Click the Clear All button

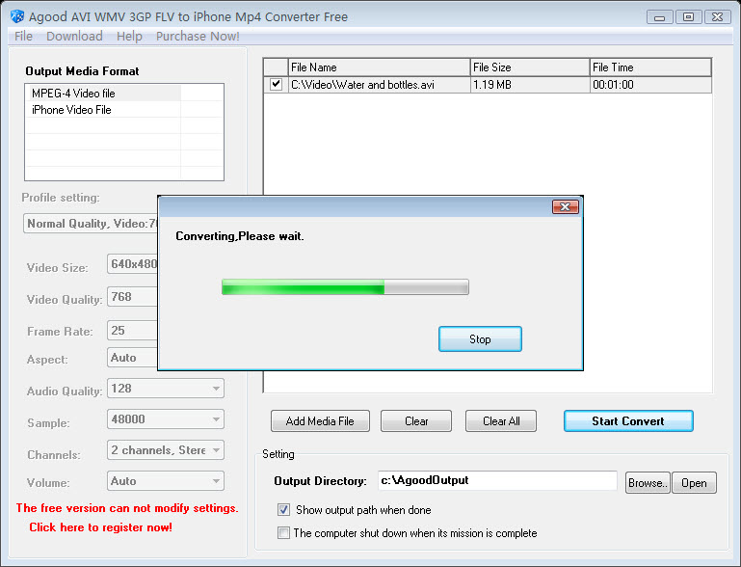tap(501, 420)
